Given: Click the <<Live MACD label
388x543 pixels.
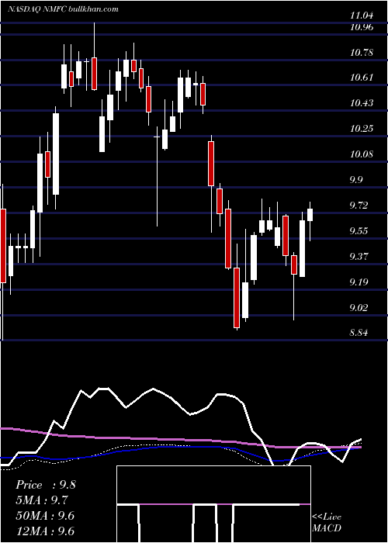Looking at the screenshot, I should [327, 522].
